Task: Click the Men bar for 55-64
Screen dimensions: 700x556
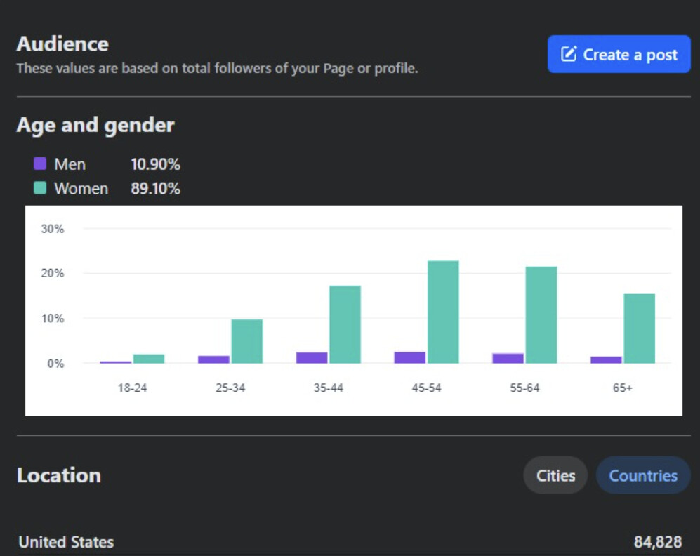Action: [x=508, y=358]
